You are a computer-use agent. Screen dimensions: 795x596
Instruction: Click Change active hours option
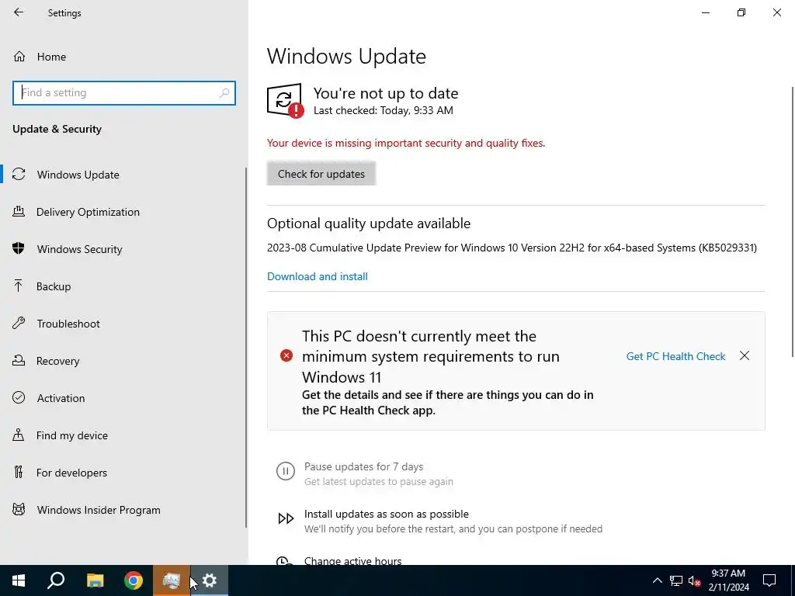[x=353, y=560]
